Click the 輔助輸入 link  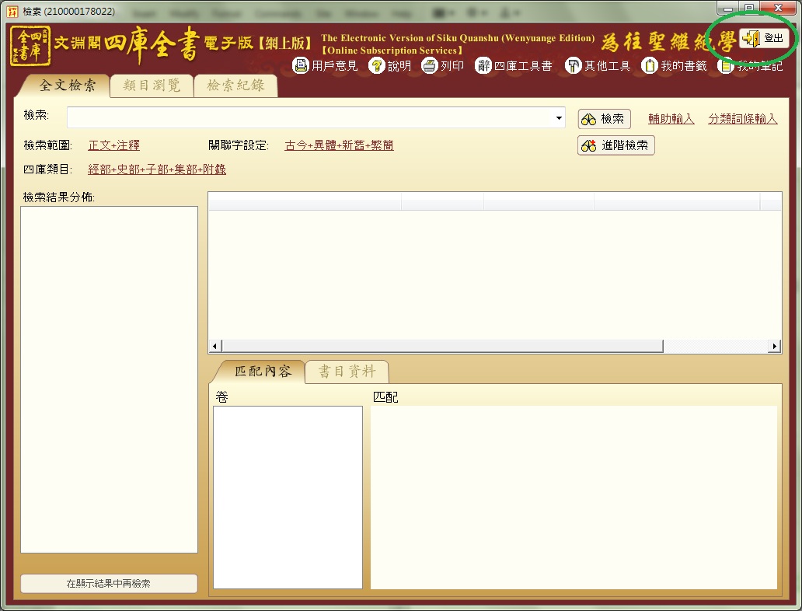pos(671,119)
